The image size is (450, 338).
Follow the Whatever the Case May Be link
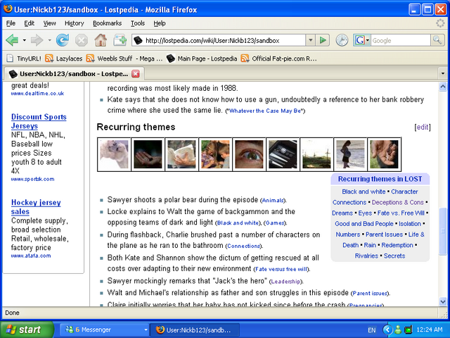(x=266, y=111)
